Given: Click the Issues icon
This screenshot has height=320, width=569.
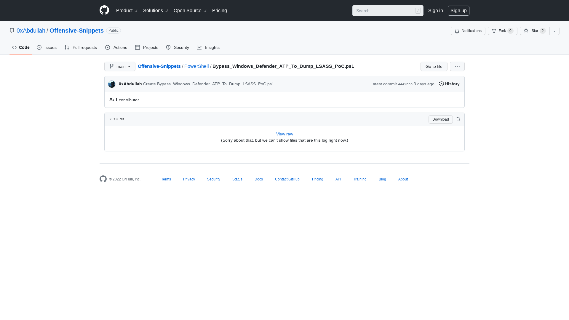Looking at the screenshot, I should 39,47.
